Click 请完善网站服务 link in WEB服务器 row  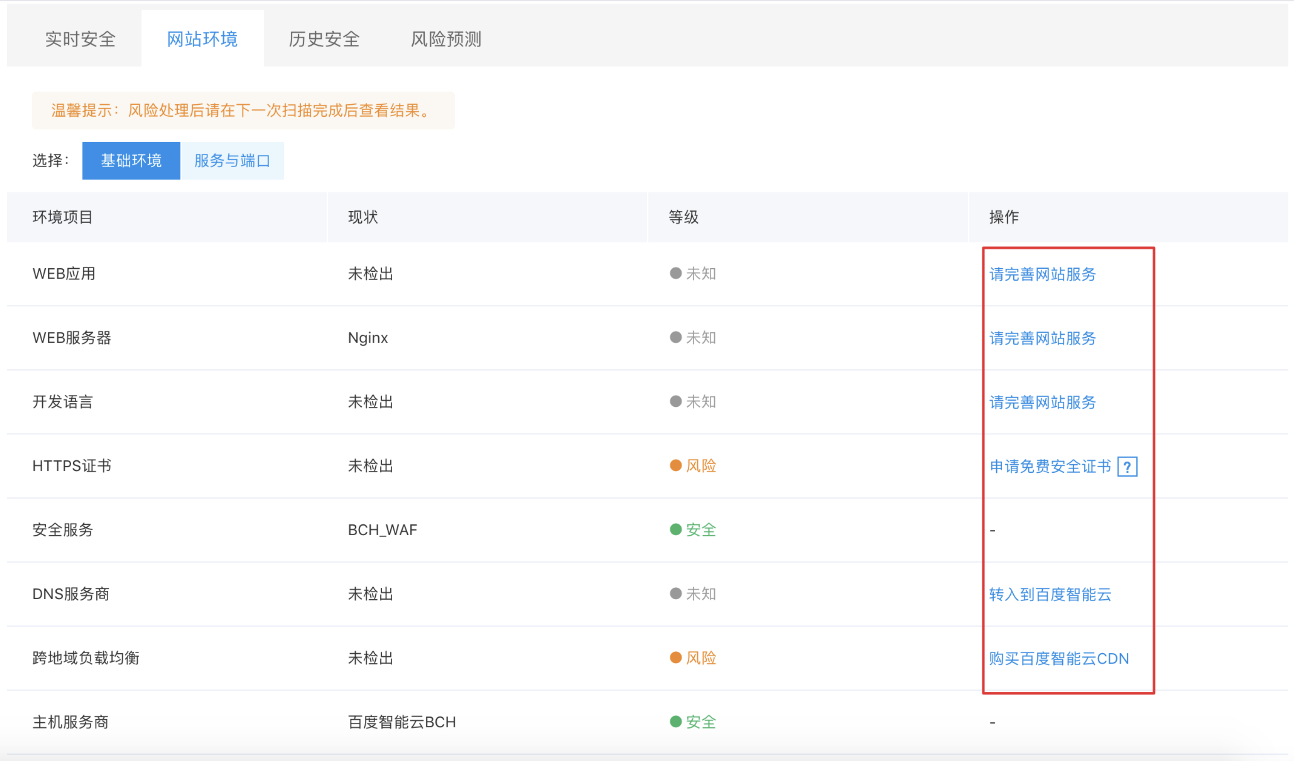click(1042, 338)
